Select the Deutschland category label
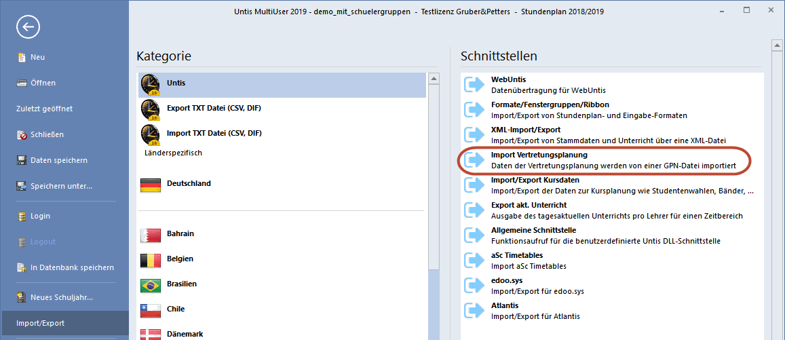Screen dimensions: 785x340 coord(189,183)
